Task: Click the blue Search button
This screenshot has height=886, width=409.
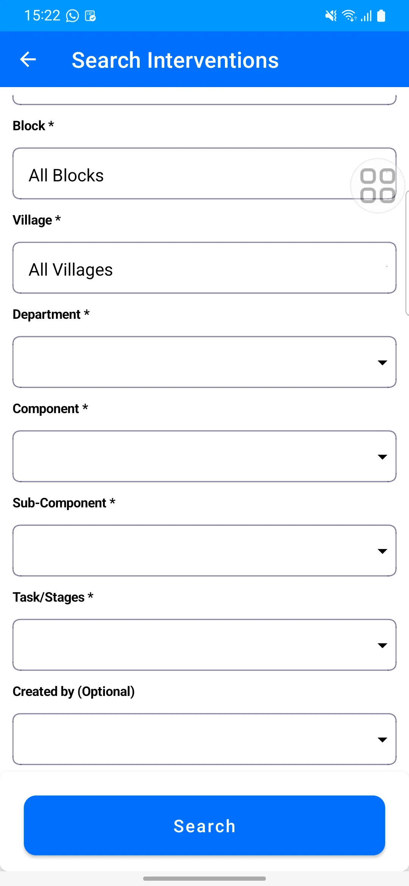Action: coord(204,825)
